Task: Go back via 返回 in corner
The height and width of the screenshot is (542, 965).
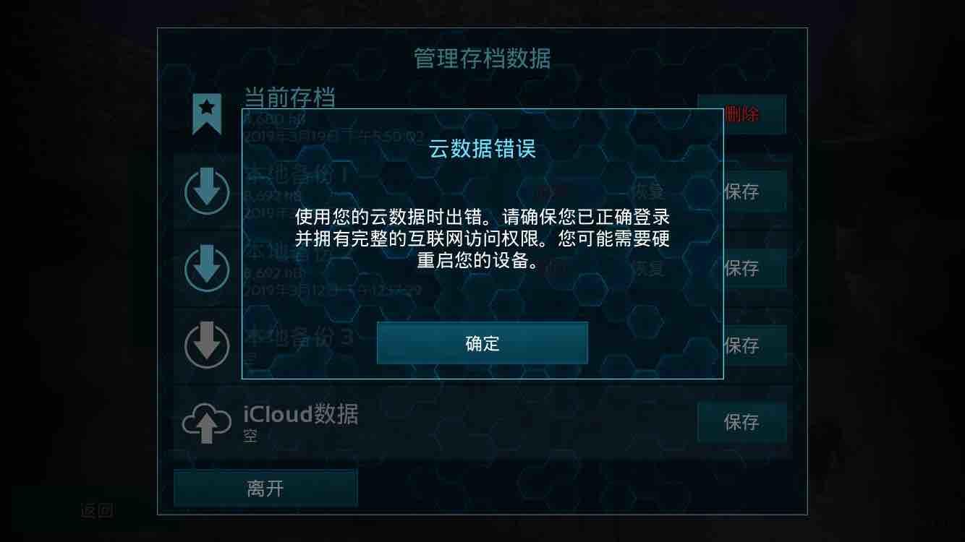Action: pyautogui.click(x=97, y=511)
